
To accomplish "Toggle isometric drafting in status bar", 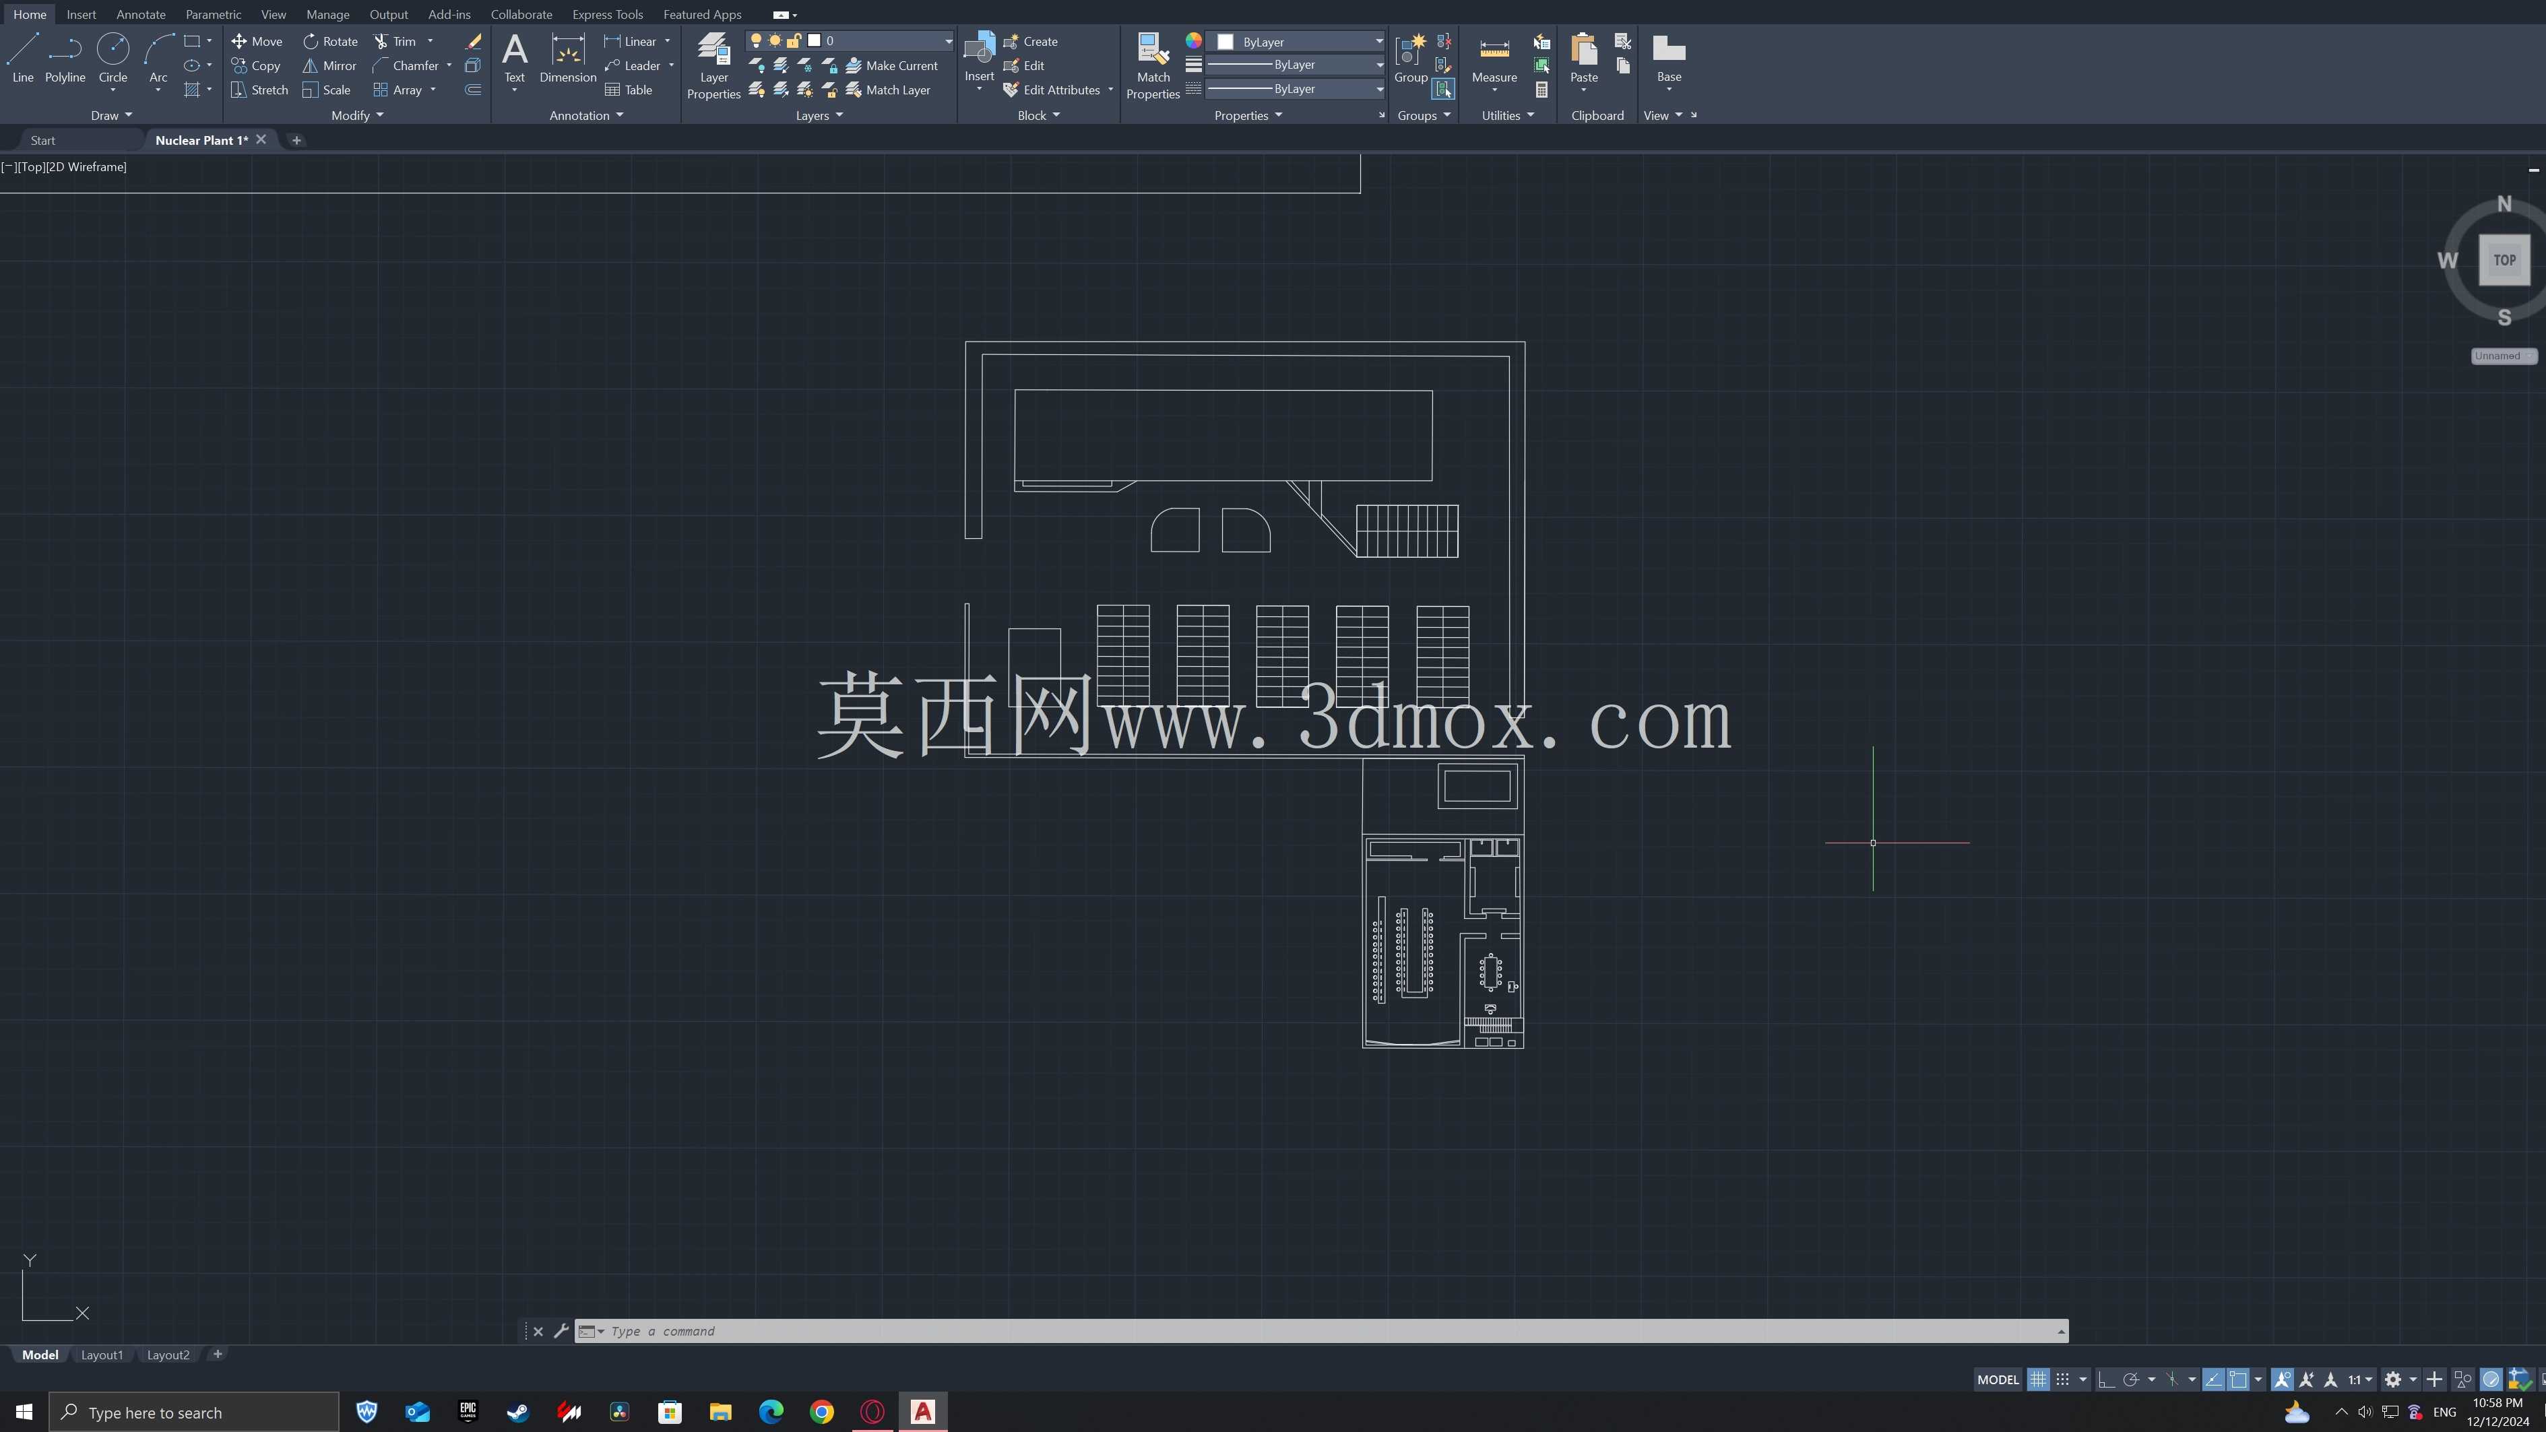I will click(2171, 1379).
